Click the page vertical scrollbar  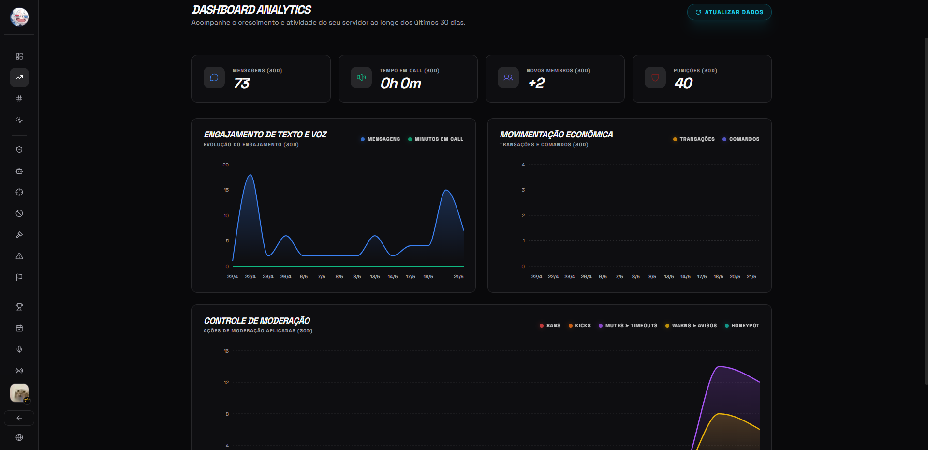coord(926,210)
